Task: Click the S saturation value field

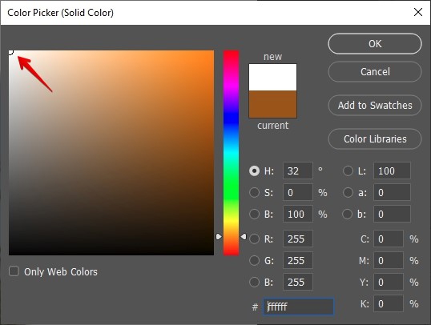Action: [x=298, y=192]
